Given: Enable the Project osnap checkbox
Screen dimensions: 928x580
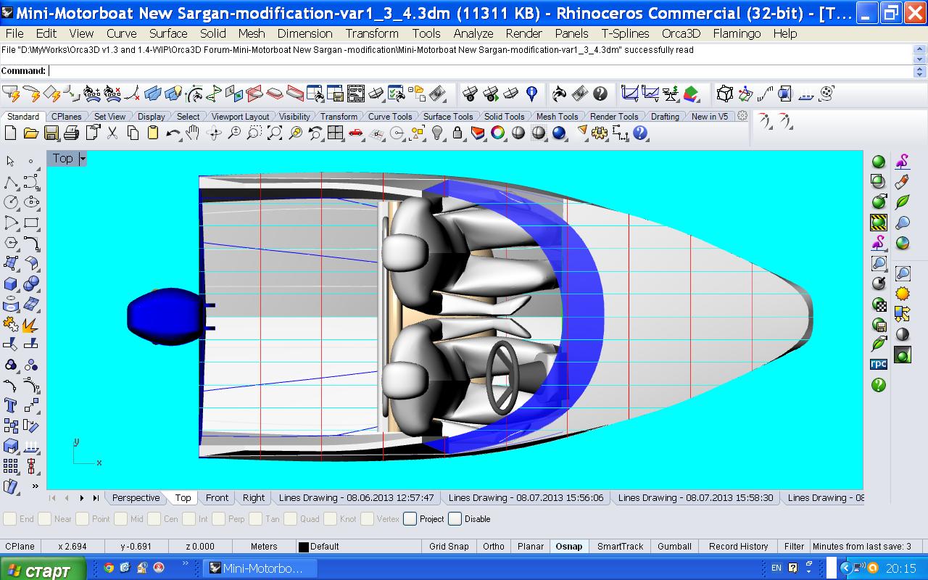Looking at the screenshot, I should [x=410, y=519].
